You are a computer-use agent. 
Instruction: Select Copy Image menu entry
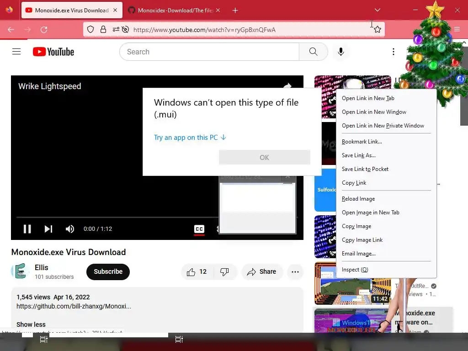coord(386,226)
